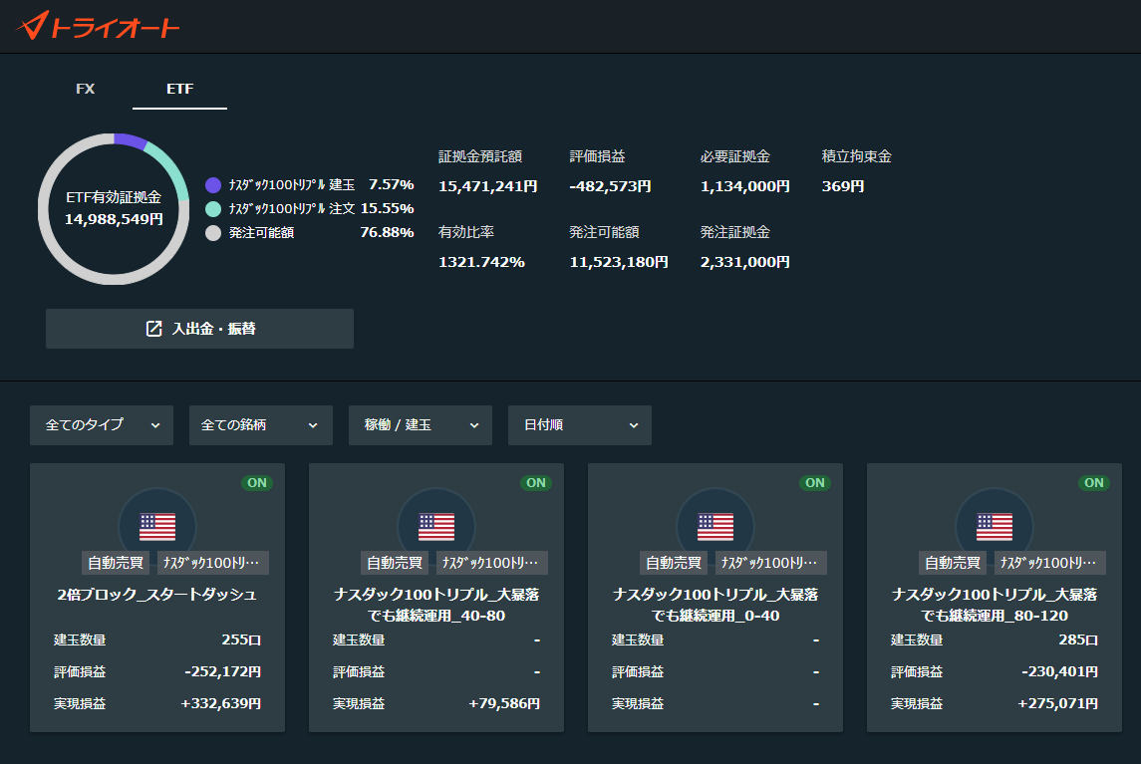Open ナスダック100トリプル_大暴落でも継続運用_0-40 title
This screenshot has height=764, width=1141.
tap(715, 606)
